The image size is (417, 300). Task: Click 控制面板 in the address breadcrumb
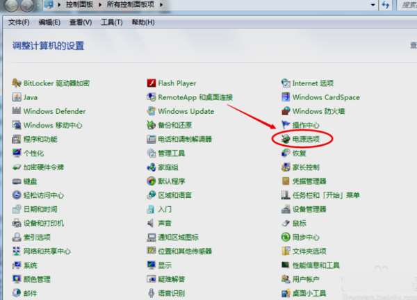[79, 5]
